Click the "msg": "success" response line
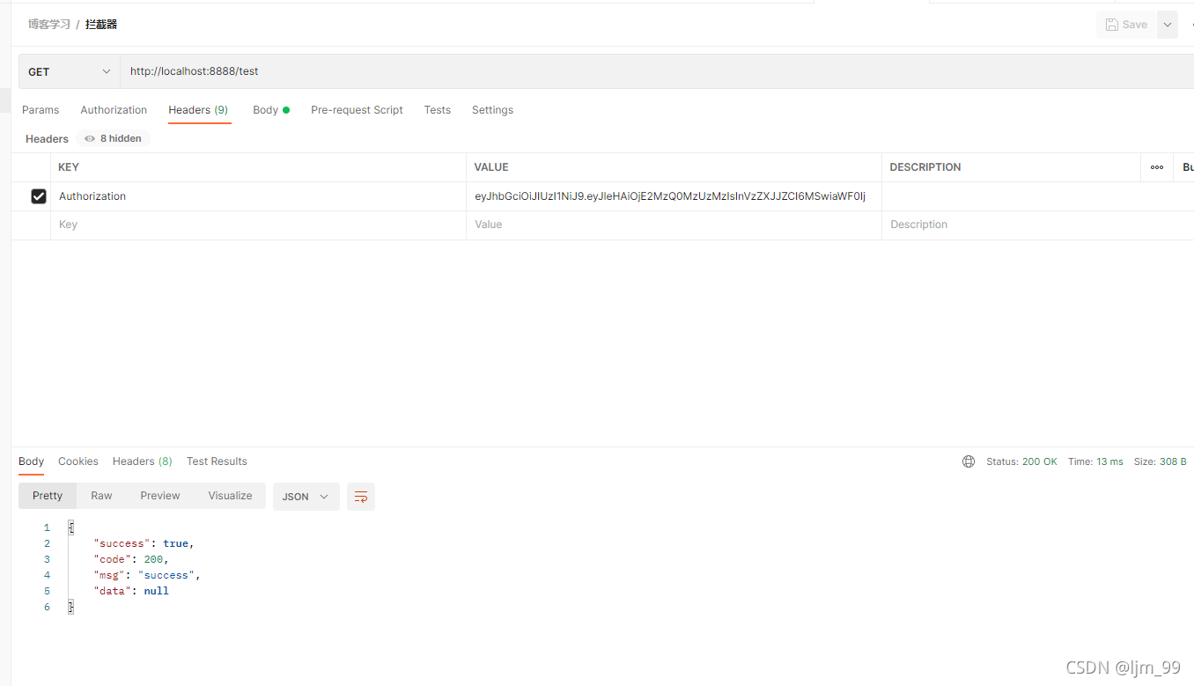Viewport: 1194px width, 686px height. pos(147,575)
